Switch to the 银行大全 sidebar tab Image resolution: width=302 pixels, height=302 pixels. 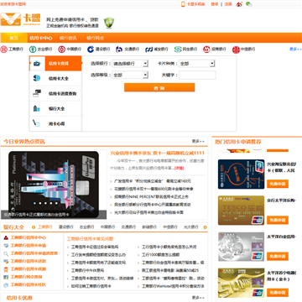(55, 108)
